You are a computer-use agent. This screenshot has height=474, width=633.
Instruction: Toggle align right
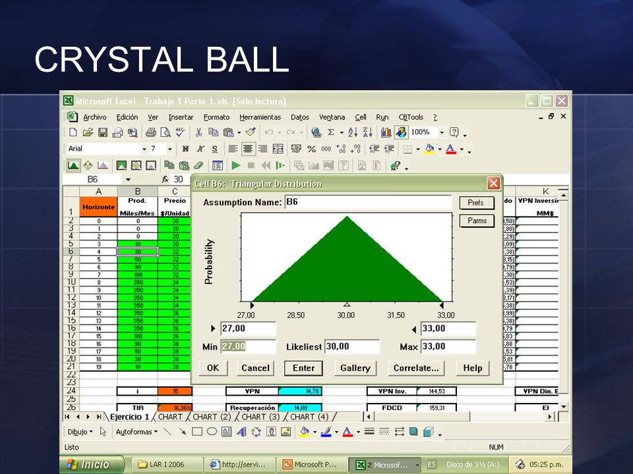[263, 149]
